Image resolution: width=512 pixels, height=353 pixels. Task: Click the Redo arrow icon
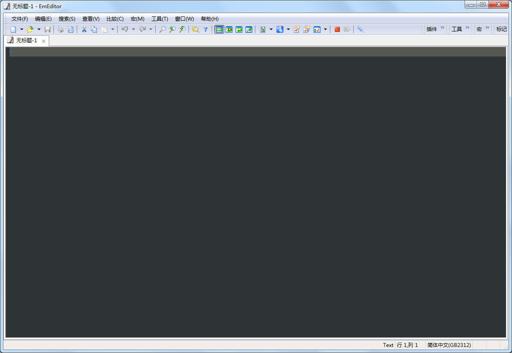[x=142, y=29]
